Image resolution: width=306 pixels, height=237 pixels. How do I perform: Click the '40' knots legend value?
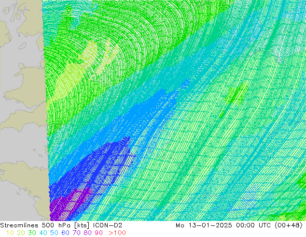(x=43, y=233)
